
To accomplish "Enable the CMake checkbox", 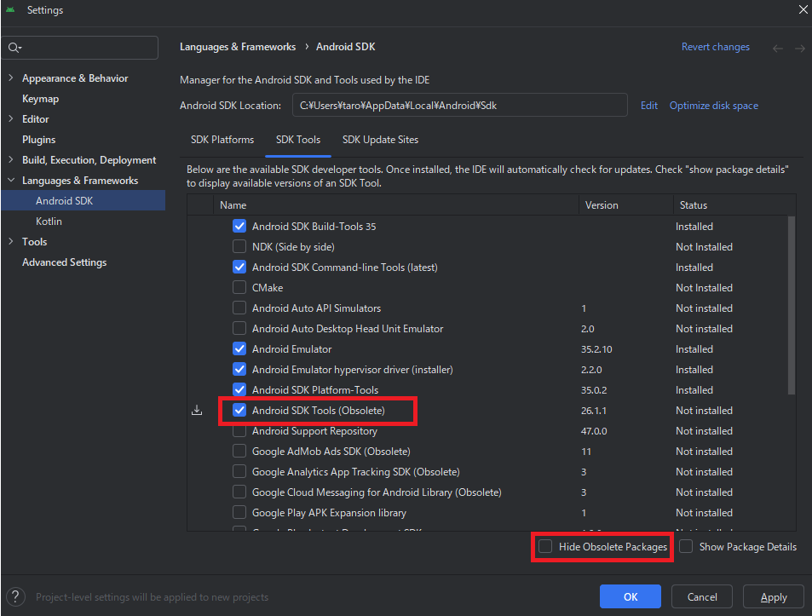I will pyautogui.click(x=239, y=288).
